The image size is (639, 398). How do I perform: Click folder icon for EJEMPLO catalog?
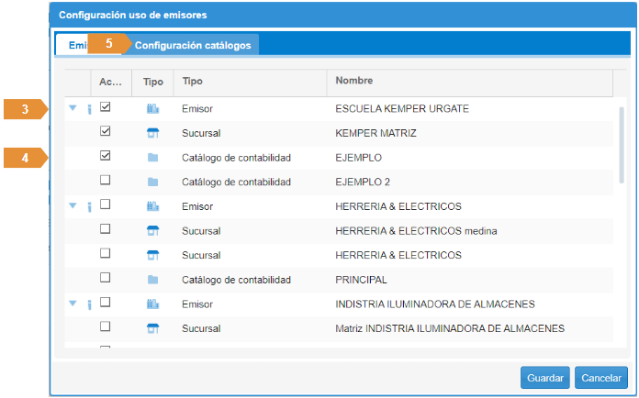[152, 158]
